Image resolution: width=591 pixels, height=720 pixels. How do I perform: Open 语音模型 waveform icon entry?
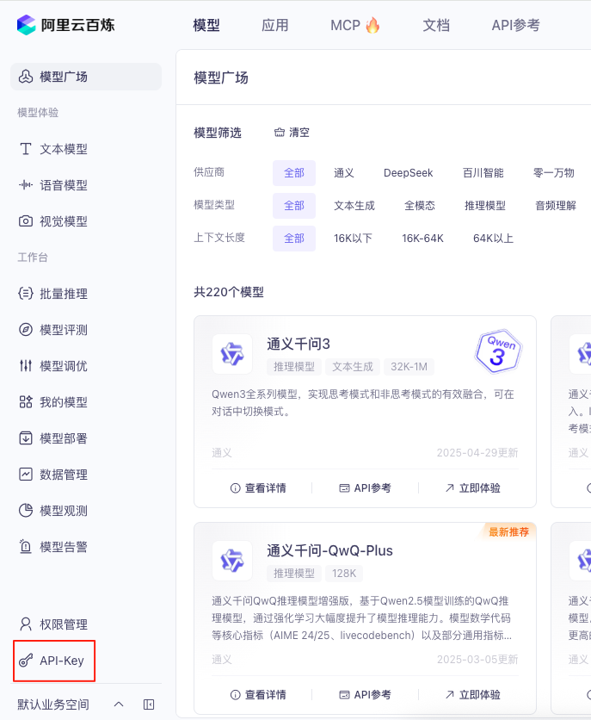26,185
